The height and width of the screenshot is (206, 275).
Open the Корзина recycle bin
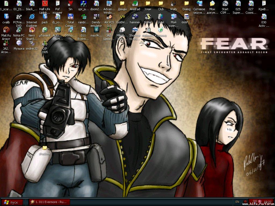click(161, 30)
